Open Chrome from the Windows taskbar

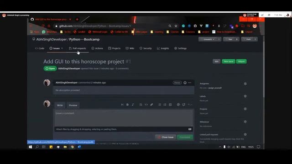[72, 147]
